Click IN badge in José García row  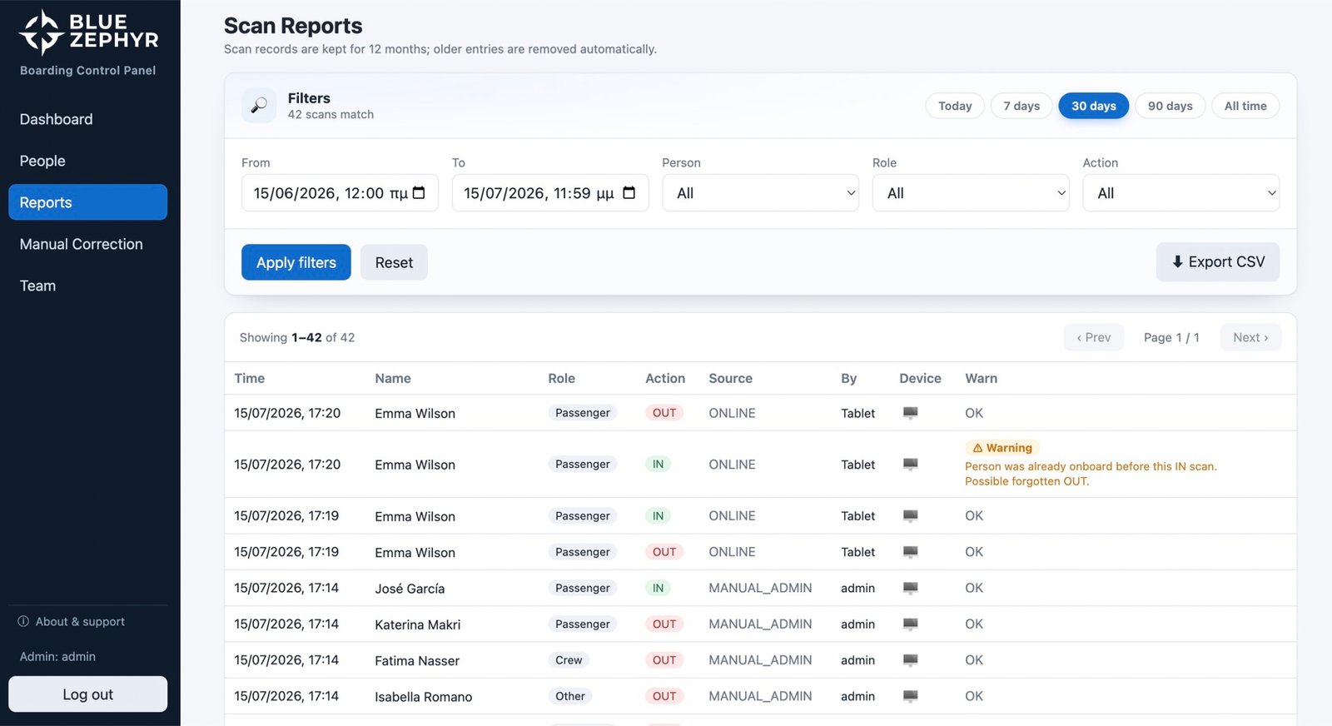659,588
